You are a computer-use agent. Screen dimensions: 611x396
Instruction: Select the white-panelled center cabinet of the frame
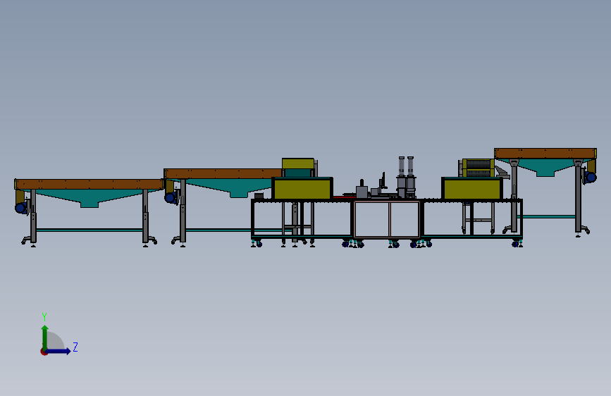click(387, 219)
